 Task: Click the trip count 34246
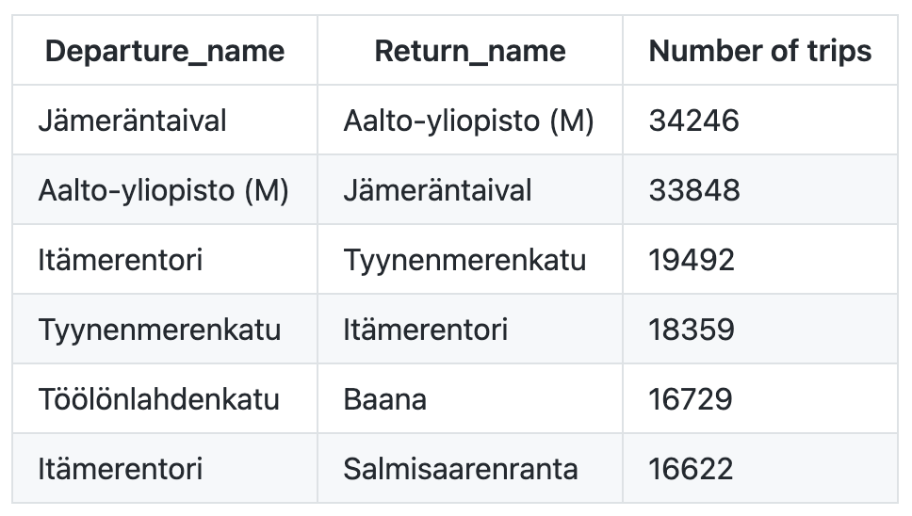694,121
